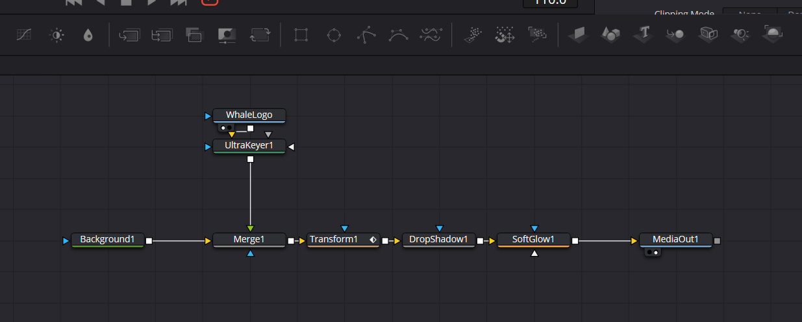Click the yellow input arrow of Transform1
802x322 pixels.
tap(303, 240)
